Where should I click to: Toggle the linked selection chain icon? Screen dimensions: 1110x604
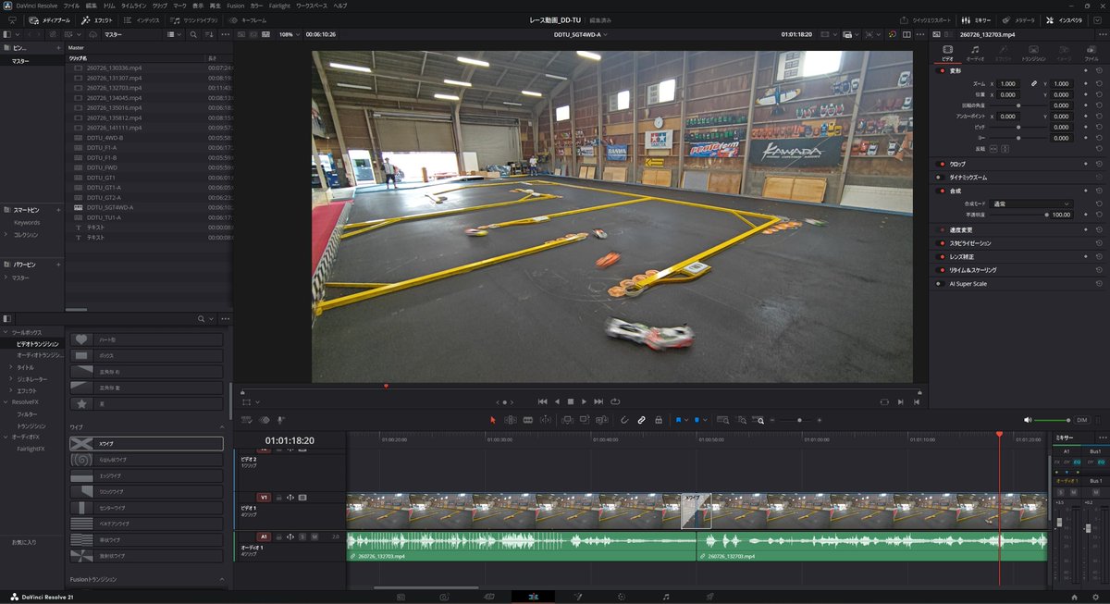tap(641, 419)
